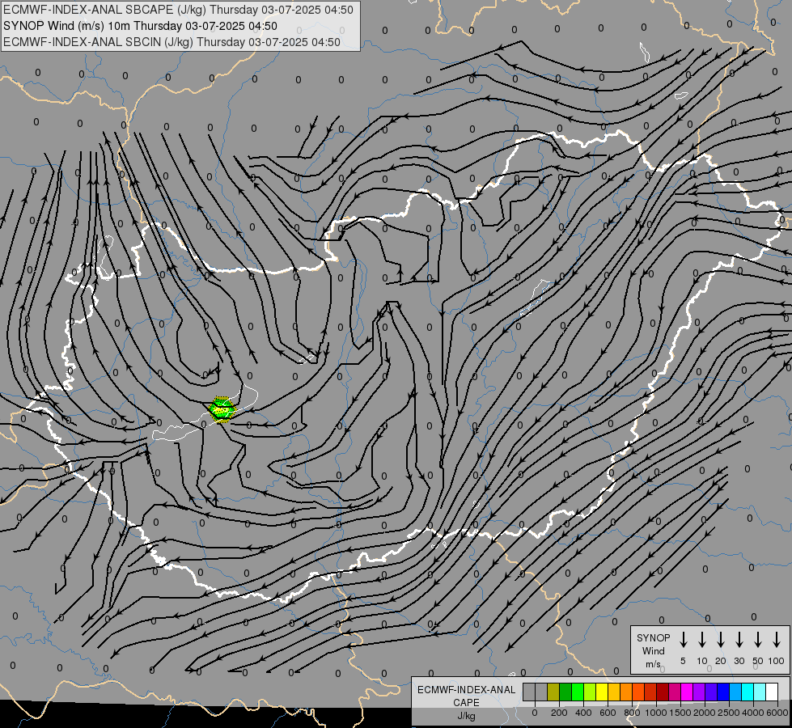Pick the deep blue swatch left of 2500

pos(722,692)
